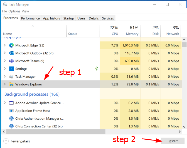Click the 6.0 Mbps network cell
Image resolution: width=187 pixels, height=148 pixels.
pyautogui.click(x=171, y=45)
